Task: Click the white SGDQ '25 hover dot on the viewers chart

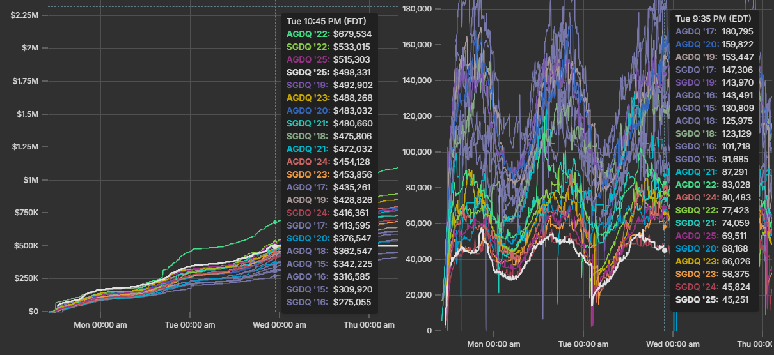Action: coord(664,250)
